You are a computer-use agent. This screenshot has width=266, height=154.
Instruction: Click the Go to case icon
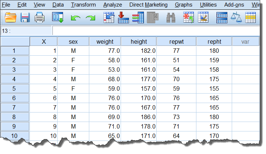[109, 17]
